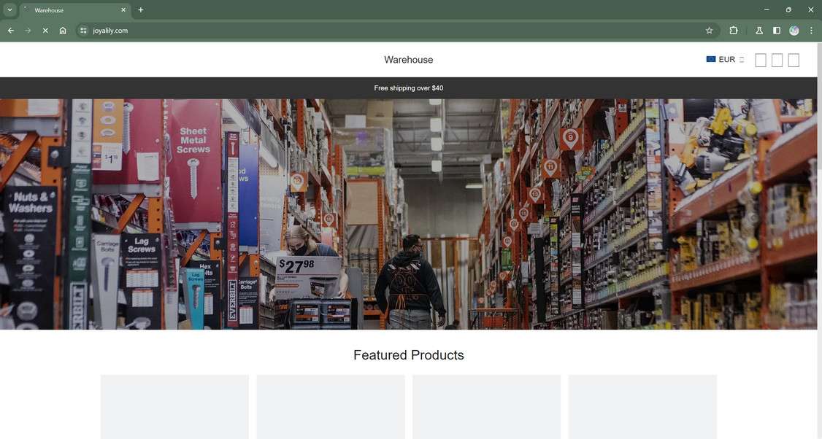Go to the browser home page icon
This screenshot has width=822, height=439.
[x=62, y=31]
